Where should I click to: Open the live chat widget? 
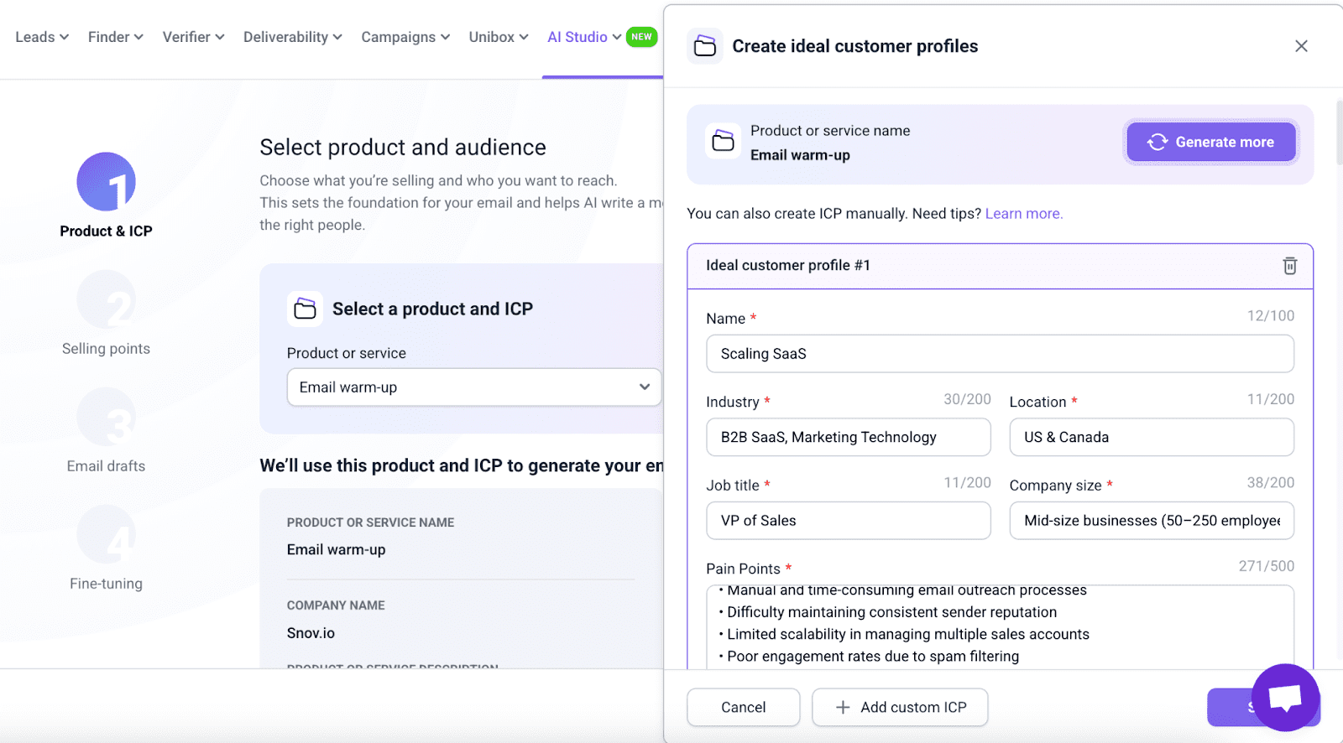coord(1284,697)
